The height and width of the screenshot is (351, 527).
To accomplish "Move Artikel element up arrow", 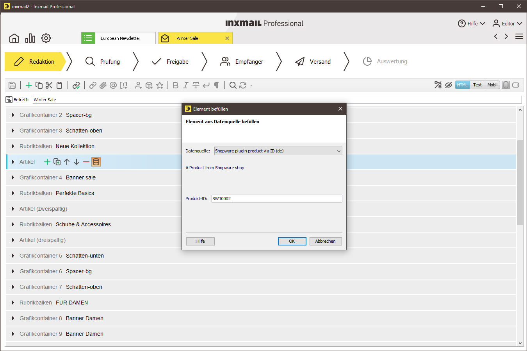I will tap(67, 162).
